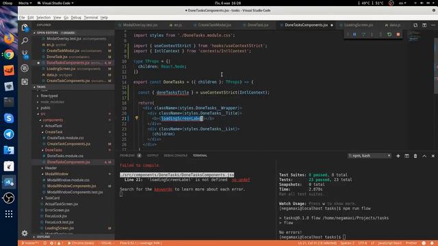
Task: Open Telegram from the dock
Action: pos(9,134)
